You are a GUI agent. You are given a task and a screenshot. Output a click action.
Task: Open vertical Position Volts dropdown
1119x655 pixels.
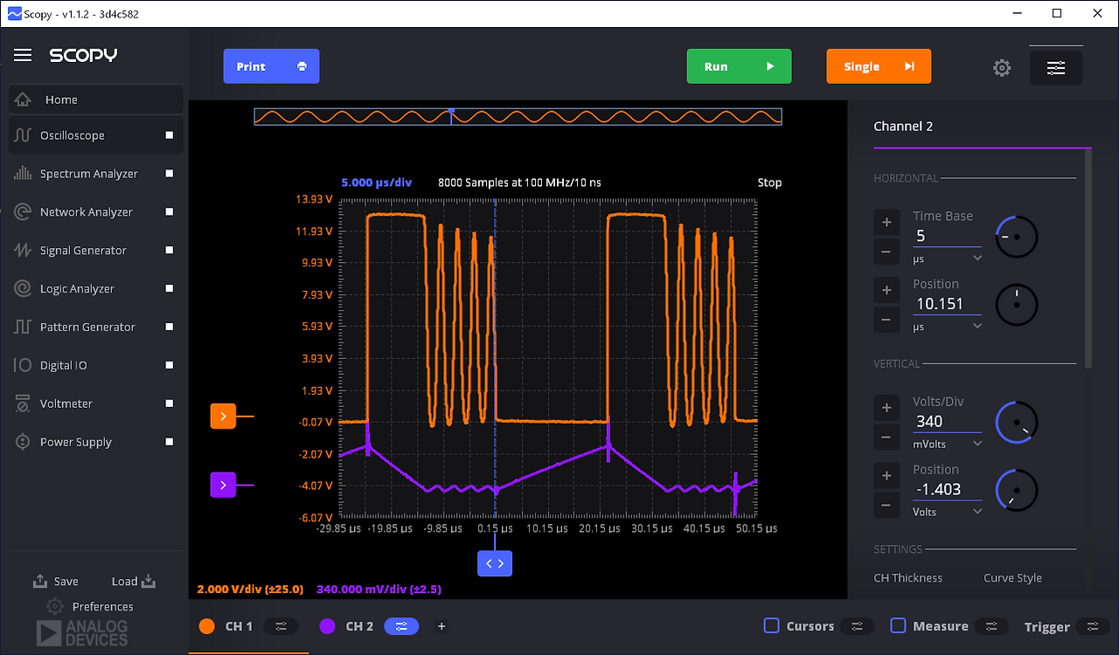(x=948, y=512)
